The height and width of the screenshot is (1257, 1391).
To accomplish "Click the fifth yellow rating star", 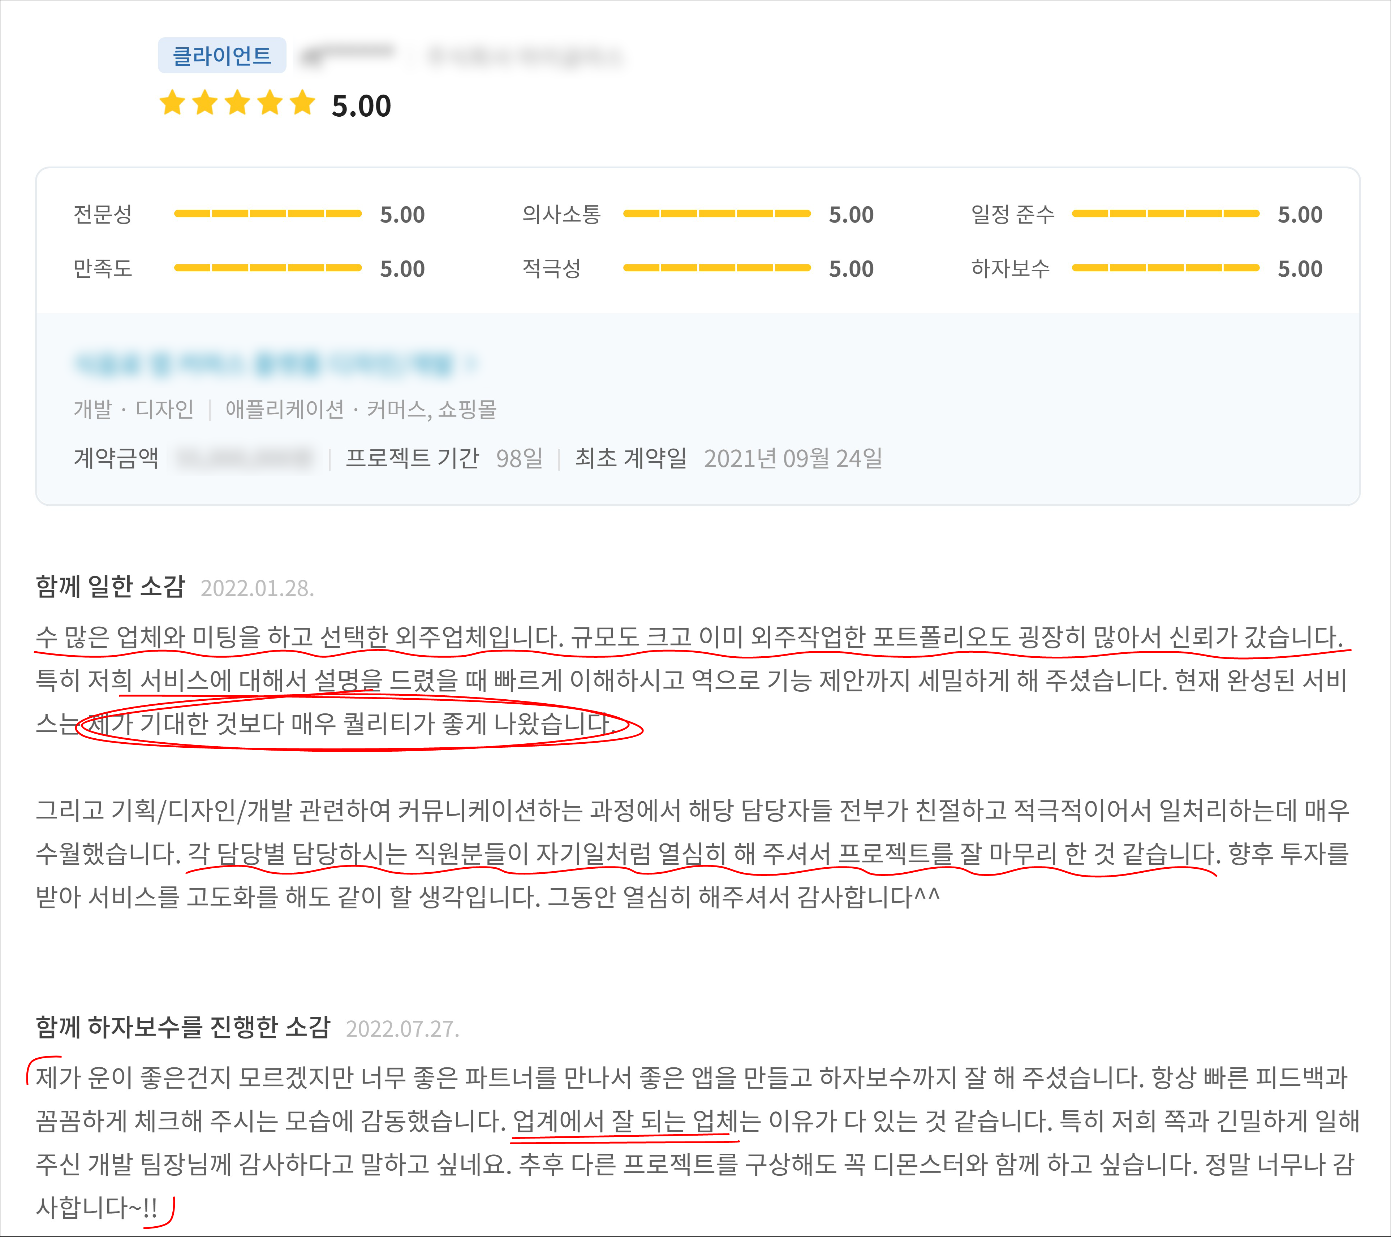I will coord(302,103).
